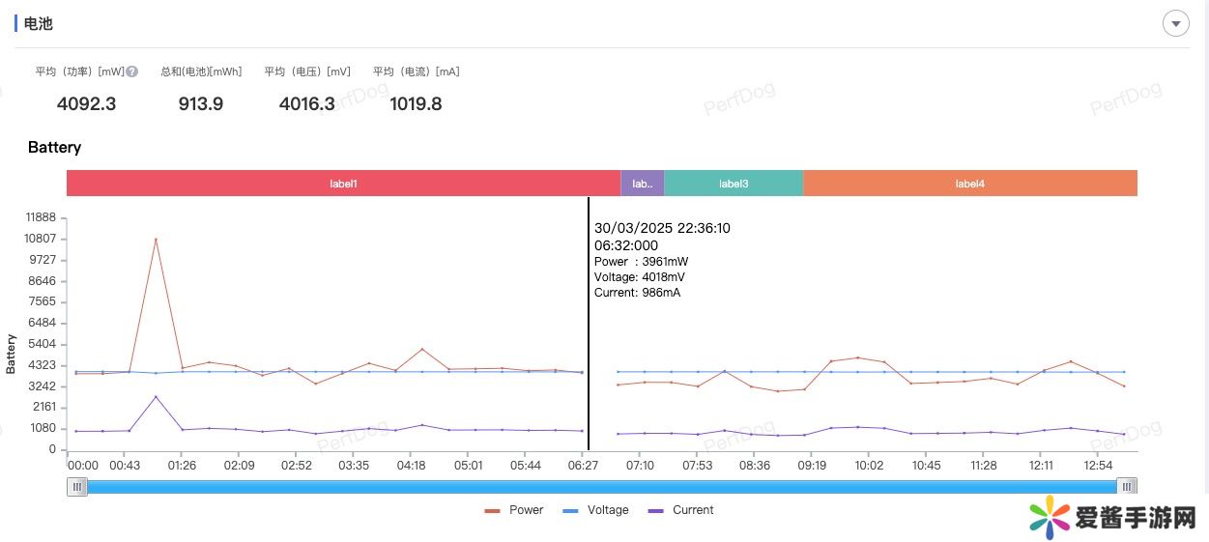
Task: Click the average voltage value 4016.3
Action: coord(306,104)
